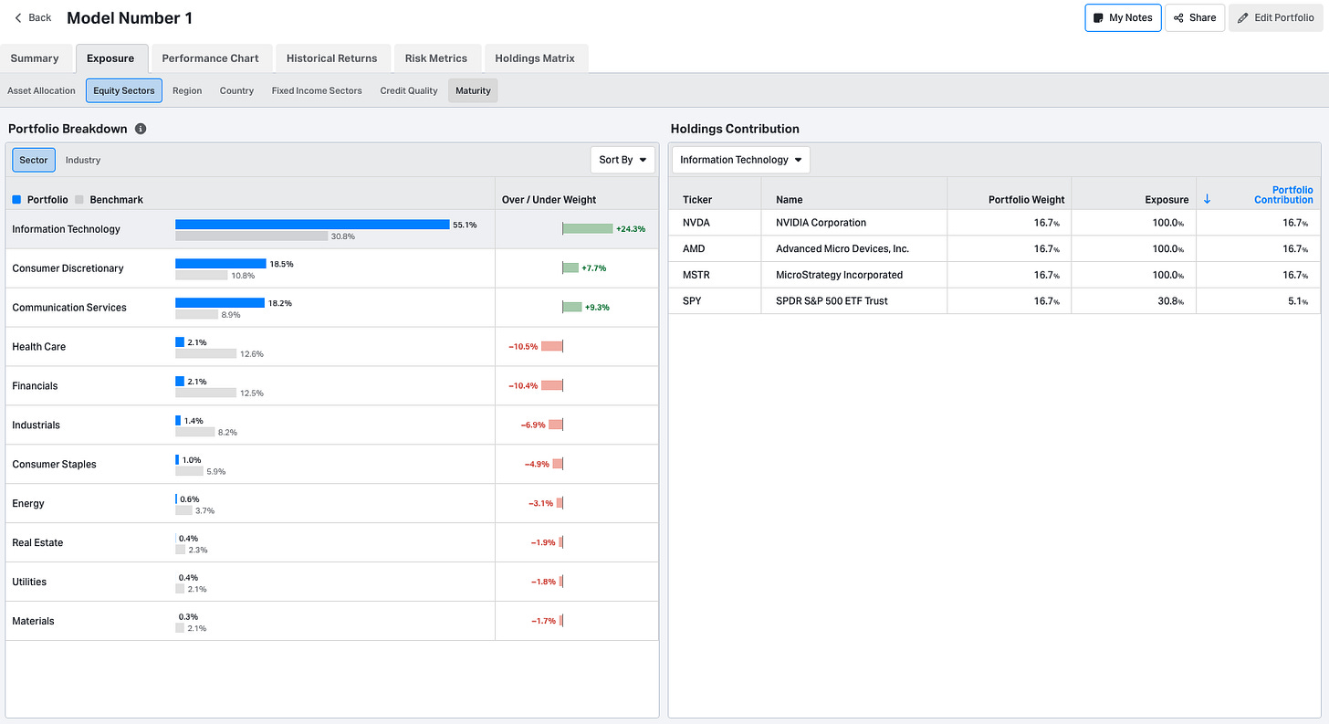
Task: Select the Asset Allocation sub-tab
Action: [x=41, y=90]
